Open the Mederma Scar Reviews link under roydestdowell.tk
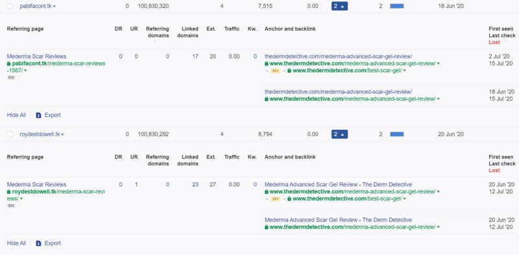Screen dimensions: 519x255 point(36,184)
